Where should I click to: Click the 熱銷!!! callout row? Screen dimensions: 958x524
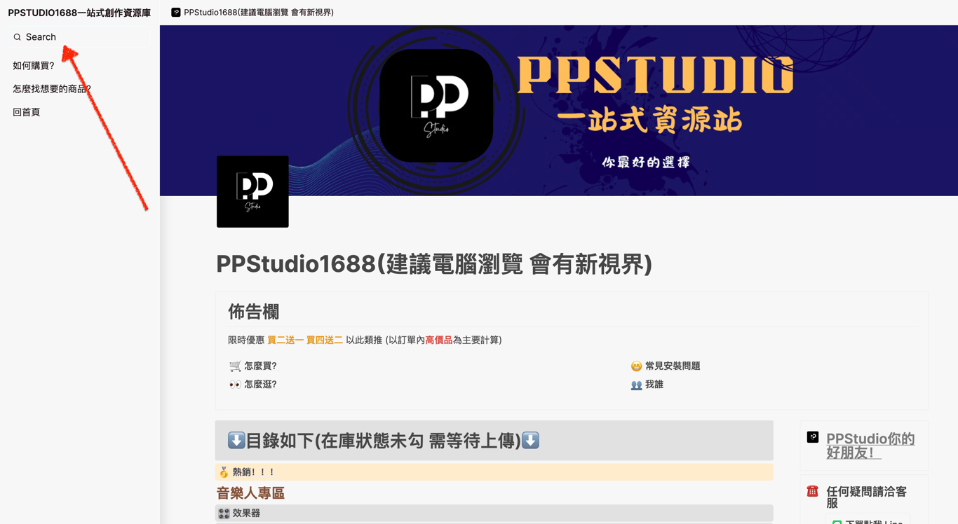[494, 472]
